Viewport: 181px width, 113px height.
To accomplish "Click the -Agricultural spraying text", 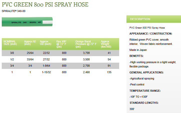I will pyautogui.click(x=142, y=79).
